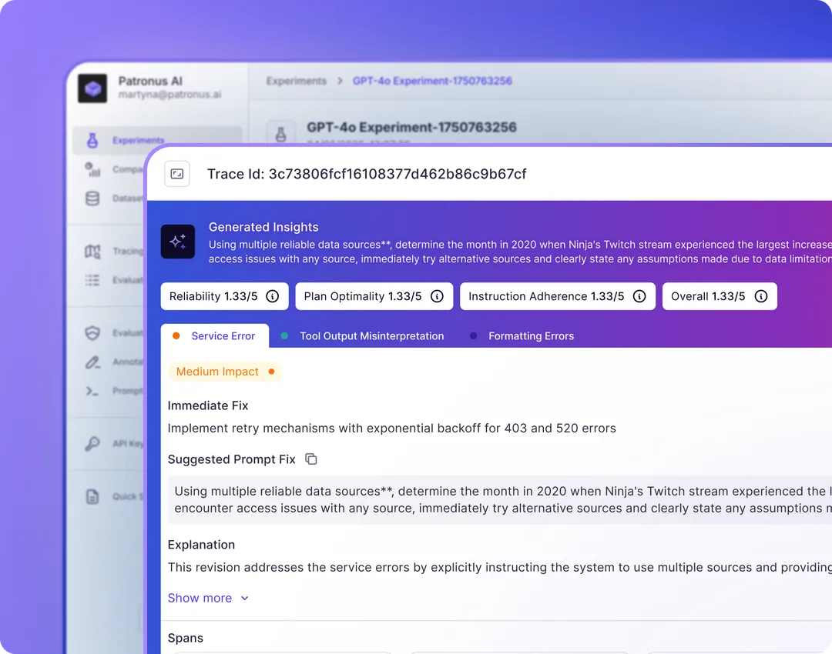Screen dimensions: 832x654
Task: Click the Explanation heading
Action: [x=201, y=545]
